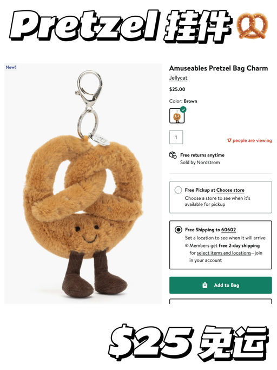
Task: Click the Amuseables Pretzel Bag Charm title
Action: 219,68
